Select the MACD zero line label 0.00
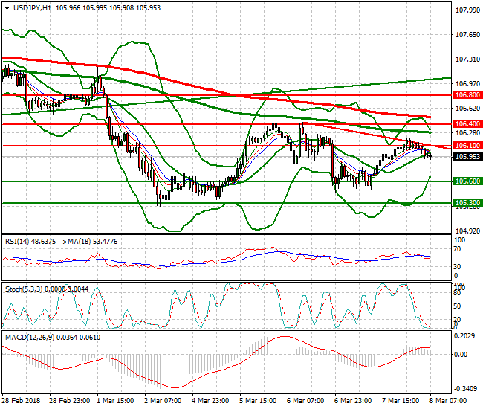Screen dimensions: 483x409 [x=461, y=355]
